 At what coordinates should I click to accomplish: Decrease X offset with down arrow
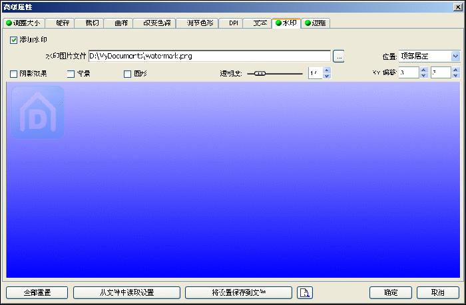coord(424,75)
